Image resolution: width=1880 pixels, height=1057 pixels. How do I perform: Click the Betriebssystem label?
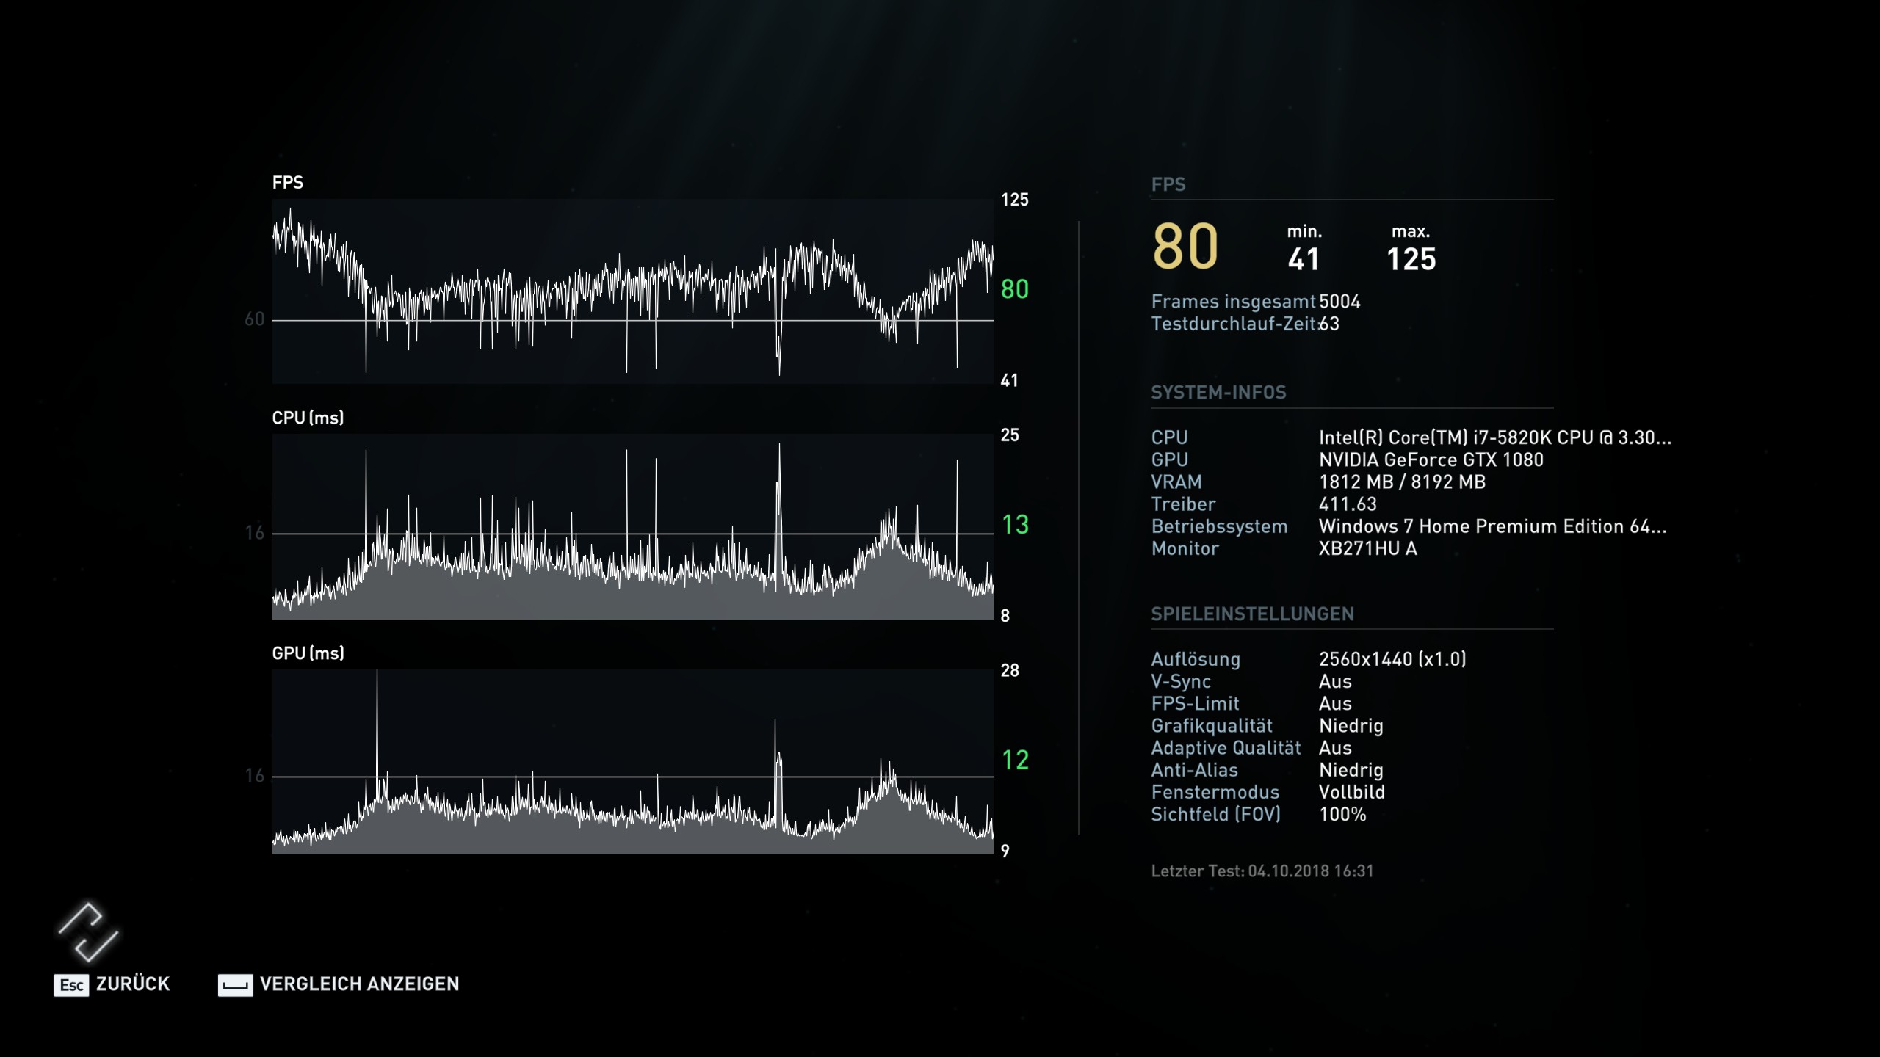(1219, 526)
